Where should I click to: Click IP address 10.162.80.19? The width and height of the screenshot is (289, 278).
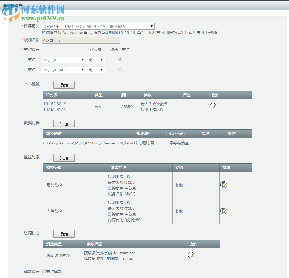(55, 104)
